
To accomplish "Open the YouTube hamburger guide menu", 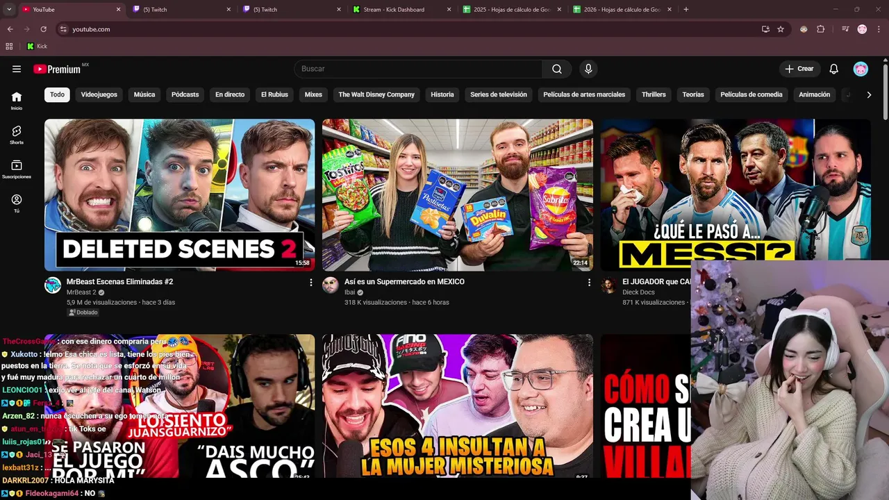I will [x=17, y=69].
